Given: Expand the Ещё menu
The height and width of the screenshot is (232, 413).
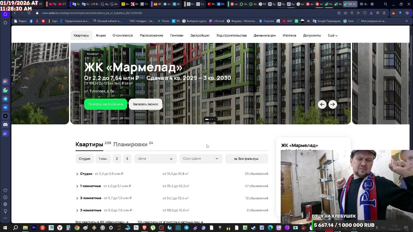Looking at the screenshot, I should click(x=333, y=35).
